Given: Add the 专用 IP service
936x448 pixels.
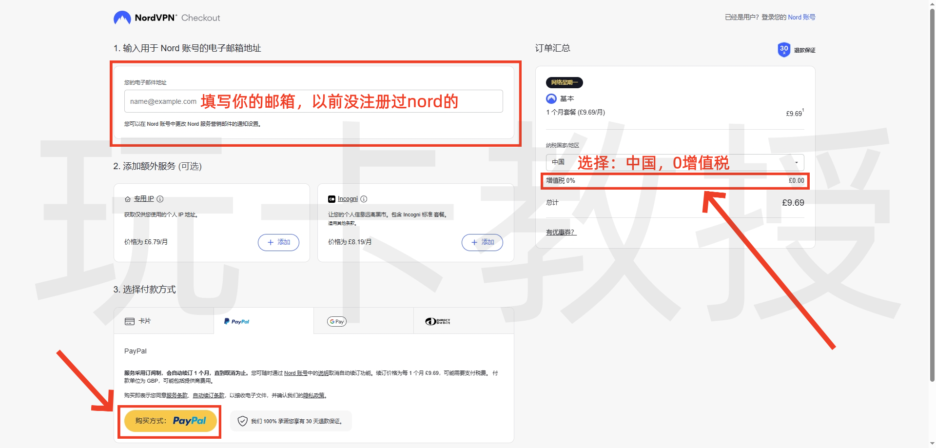Looking at the screenshot, I should (278, 242).
